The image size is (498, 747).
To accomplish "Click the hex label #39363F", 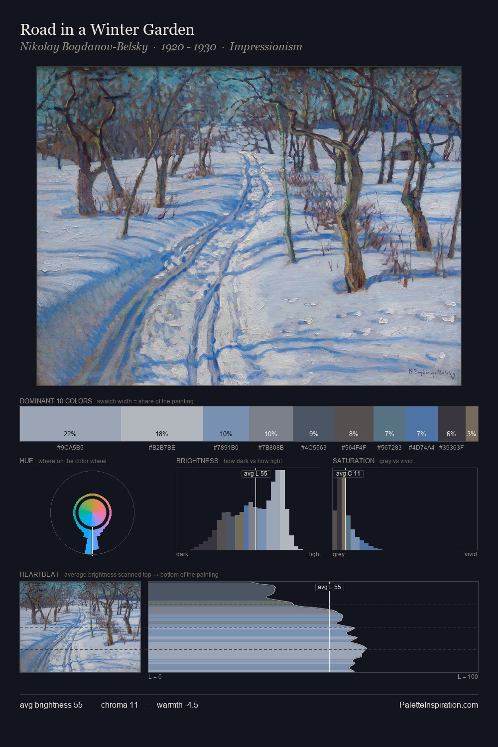I will (x=451, y=447).
